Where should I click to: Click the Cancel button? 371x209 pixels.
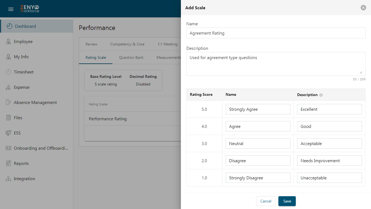click(x=266, y=201)
